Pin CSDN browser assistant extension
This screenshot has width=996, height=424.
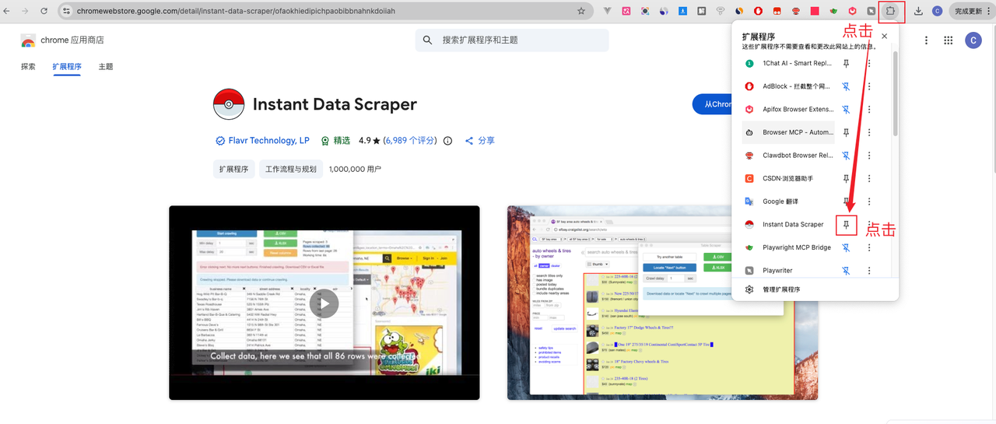(846, 178)
